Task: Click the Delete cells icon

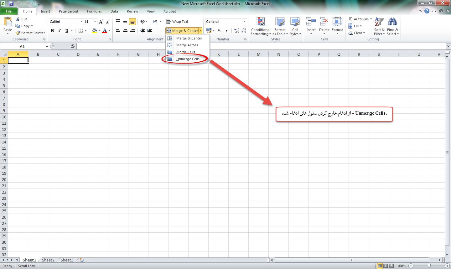Action: (x=324, y=22)
